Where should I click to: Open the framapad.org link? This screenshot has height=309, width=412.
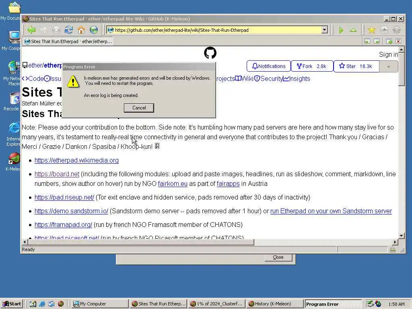[63, 225]
